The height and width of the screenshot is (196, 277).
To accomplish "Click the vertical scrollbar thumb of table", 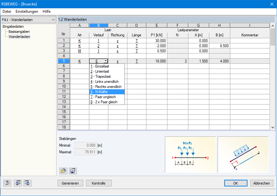I will (273, 37).
